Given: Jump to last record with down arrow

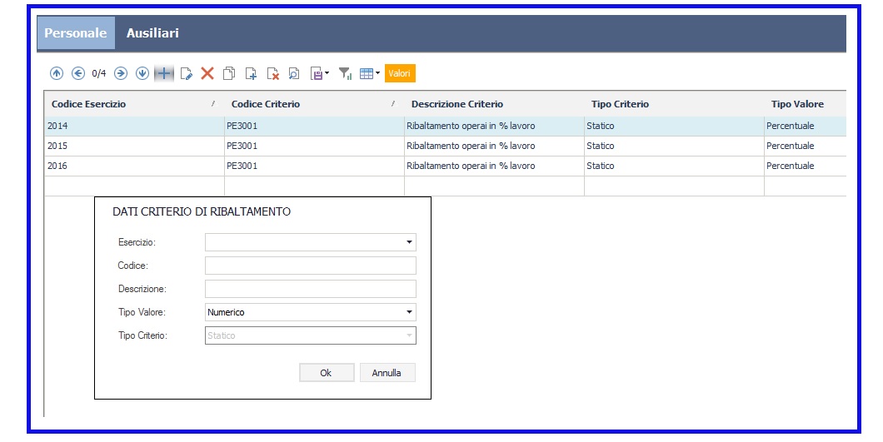Looking at the screenshot, I should [x=142, y=73].
